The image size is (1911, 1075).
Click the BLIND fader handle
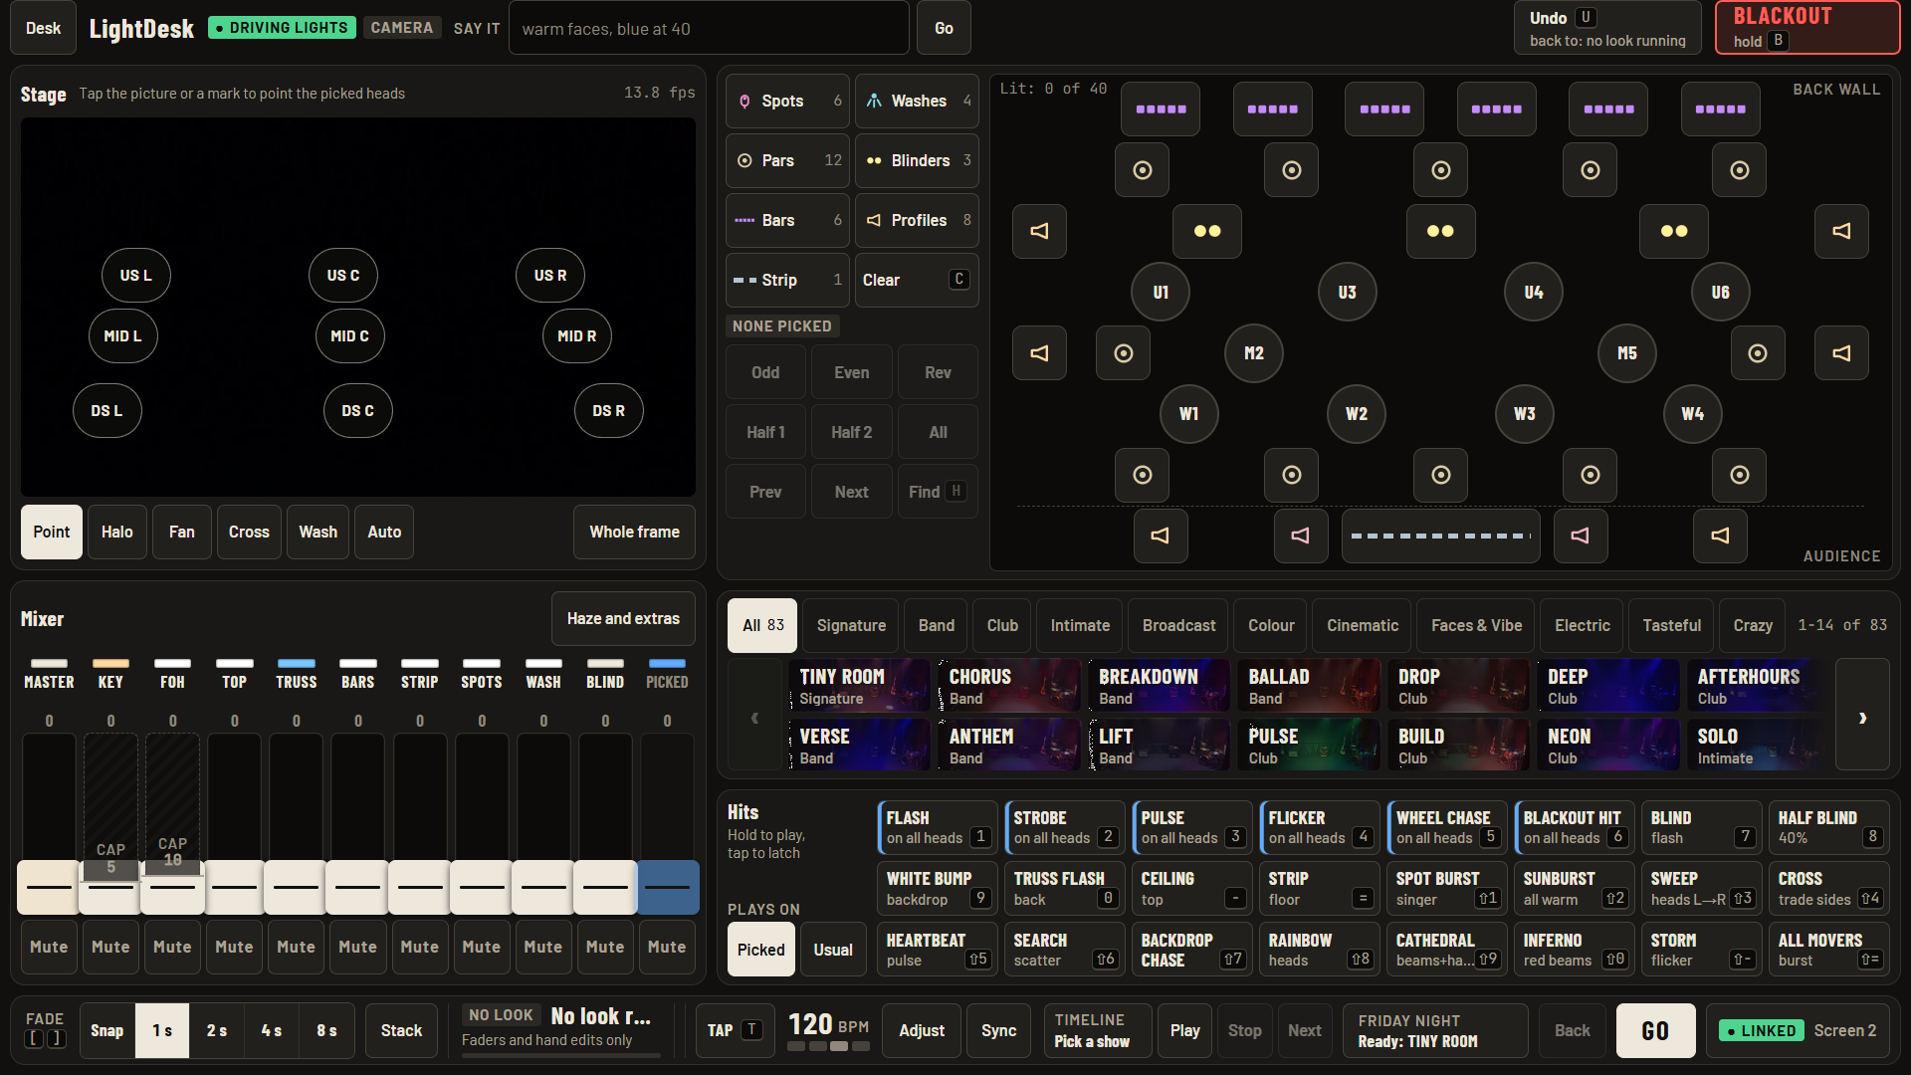coord(605,887)
